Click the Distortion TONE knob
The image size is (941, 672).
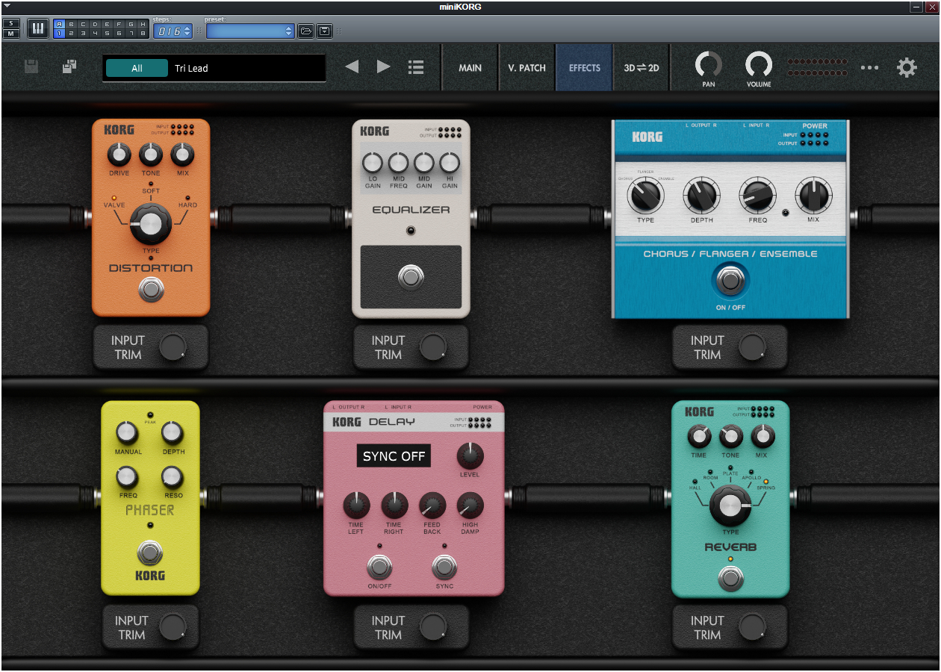pos(151,155)
